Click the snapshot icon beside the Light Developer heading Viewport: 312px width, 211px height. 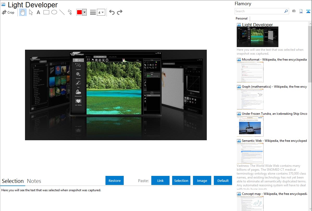click(3, 5)
